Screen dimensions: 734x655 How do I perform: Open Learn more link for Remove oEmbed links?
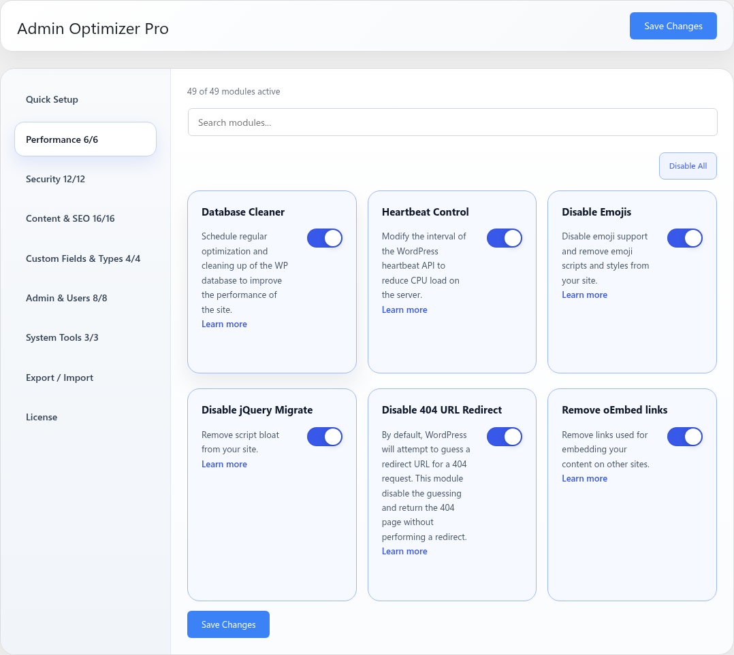click(x=584, y=478)
